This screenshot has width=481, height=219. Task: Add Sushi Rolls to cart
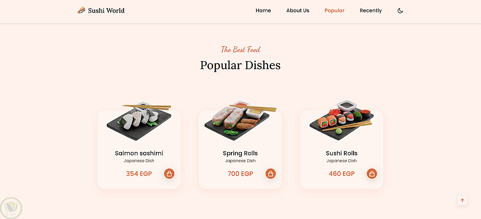point(372,174)
